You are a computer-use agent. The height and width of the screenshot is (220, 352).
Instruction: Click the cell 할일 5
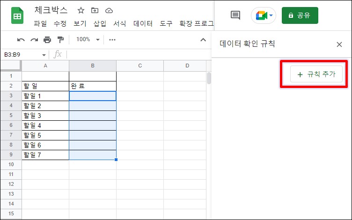point(45,135)
